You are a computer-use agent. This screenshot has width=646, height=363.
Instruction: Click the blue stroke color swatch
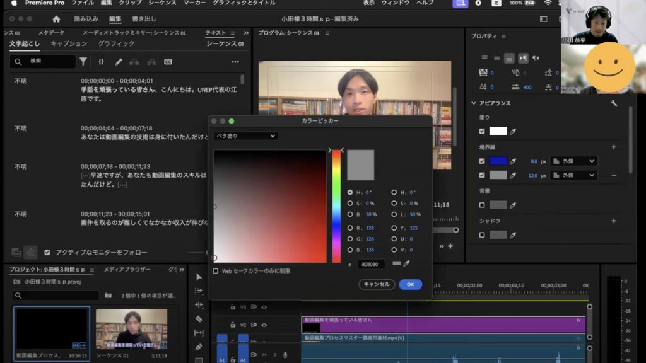tap(498, 161)
